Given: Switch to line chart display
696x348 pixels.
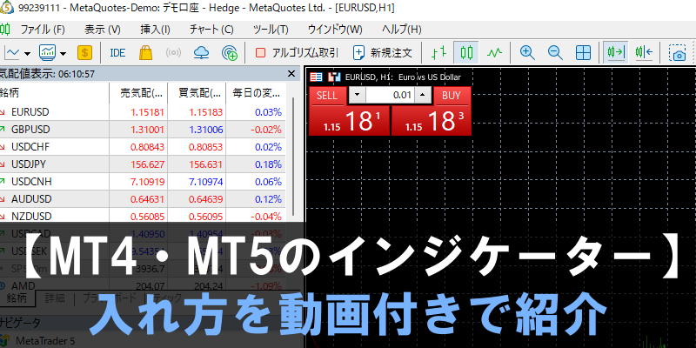Looking at the screenshot, I should point(494,53).
